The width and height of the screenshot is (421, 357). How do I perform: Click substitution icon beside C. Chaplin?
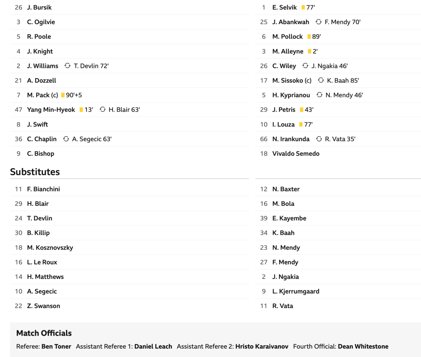point(66,139)
